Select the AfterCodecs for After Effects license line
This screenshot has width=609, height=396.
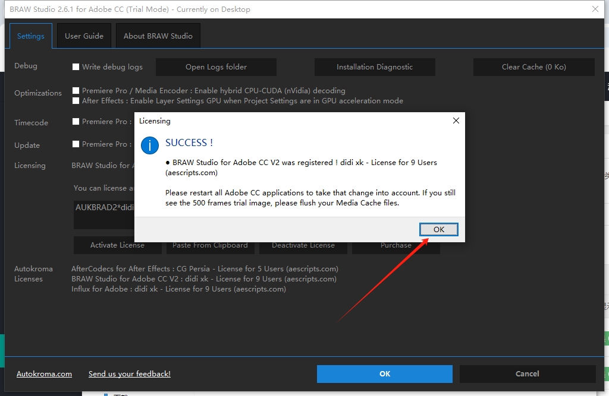tap(205, 269)
